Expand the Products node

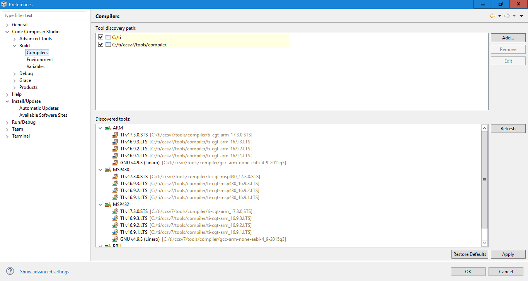pos(15,87)
